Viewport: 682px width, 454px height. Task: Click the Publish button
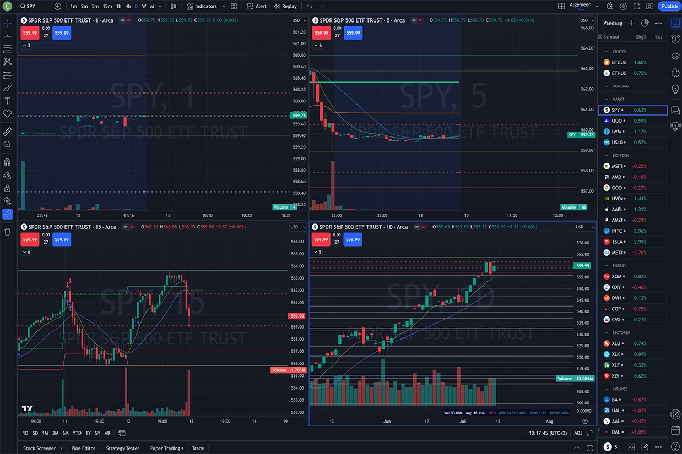pyautogui.click(x=669, y=6)
